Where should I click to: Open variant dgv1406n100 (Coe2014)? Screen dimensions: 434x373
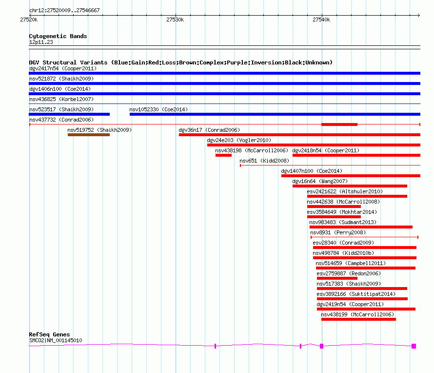click(x=60, y=89)
